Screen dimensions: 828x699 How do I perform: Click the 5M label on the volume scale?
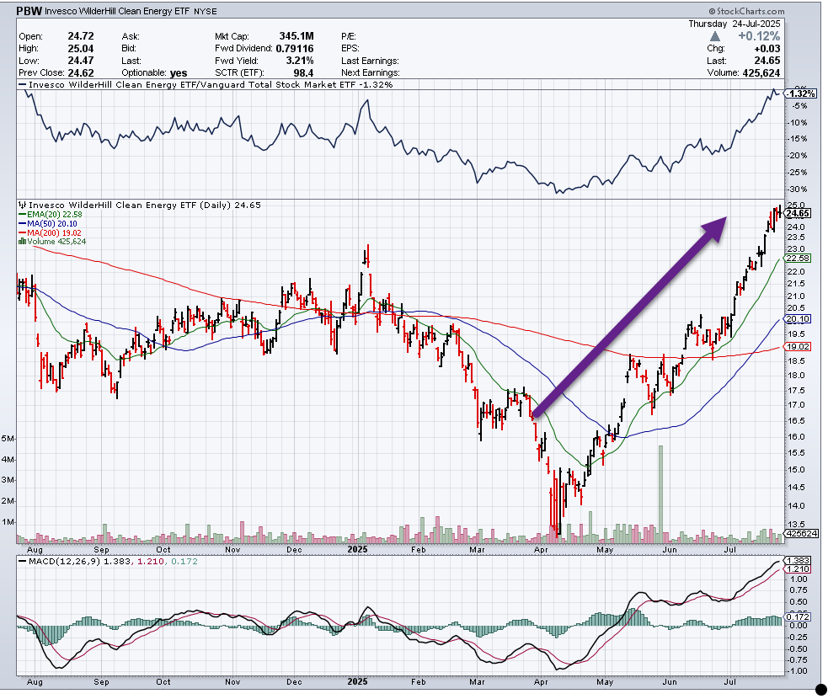coord(8,439)
